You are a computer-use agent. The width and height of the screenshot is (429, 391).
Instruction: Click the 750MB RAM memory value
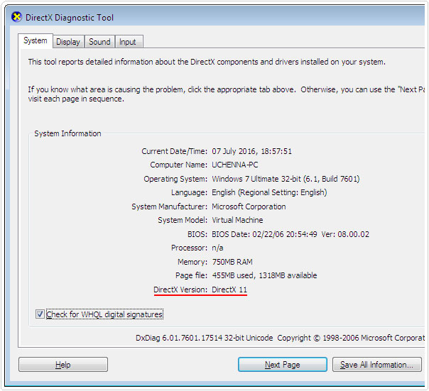point(232,262)
